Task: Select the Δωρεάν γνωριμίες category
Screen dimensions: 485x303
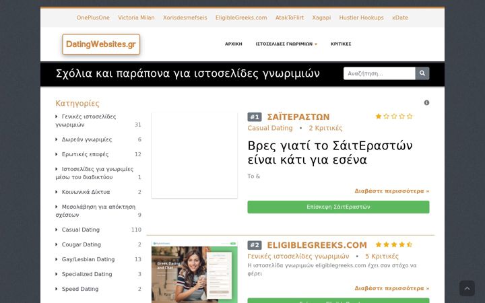Action: pos(87,139)
